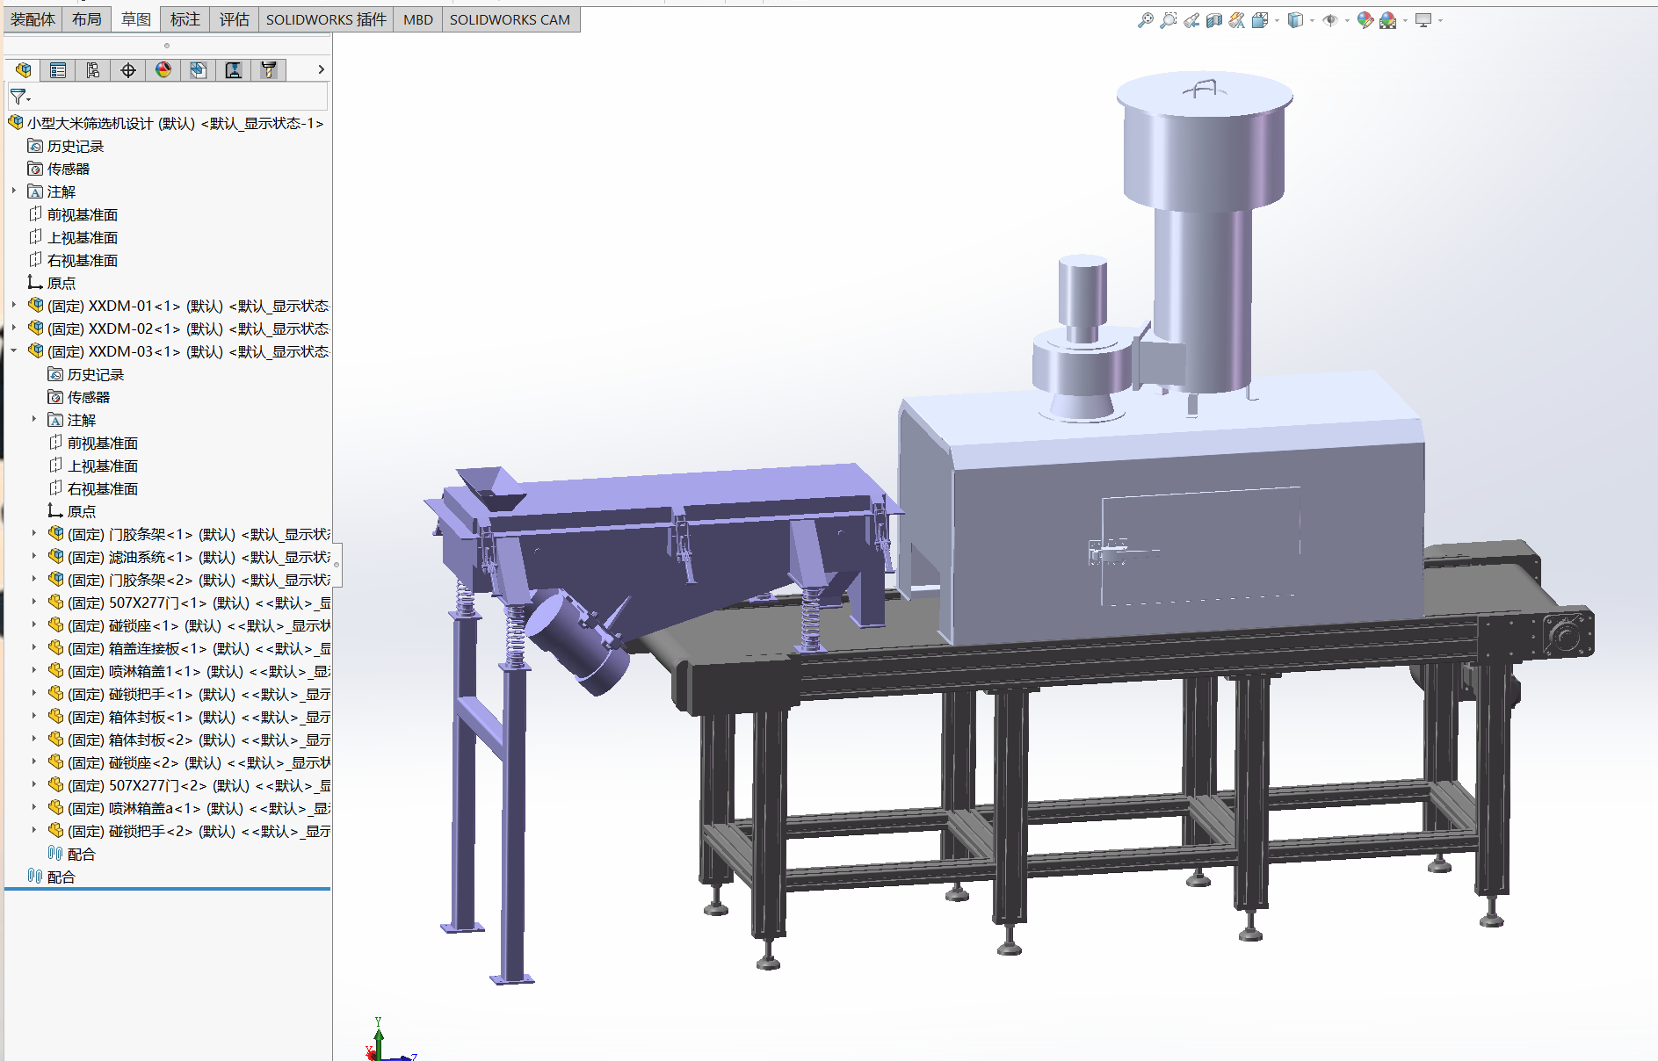The width and height of the screenshot is (1658, 1061).
Task: Expand 喷淋箱盖1<1> part node
Action: point(34,670)
